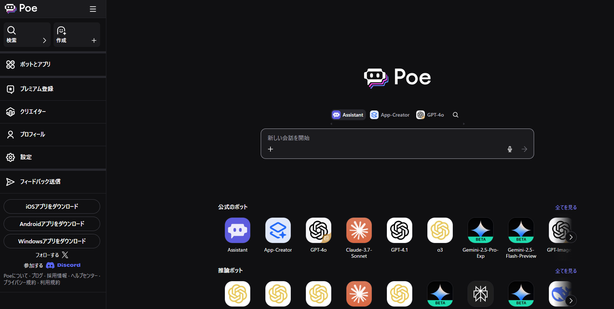Click the large Poe logo in center
Screen dimensions: 614x309
[397, 78]
